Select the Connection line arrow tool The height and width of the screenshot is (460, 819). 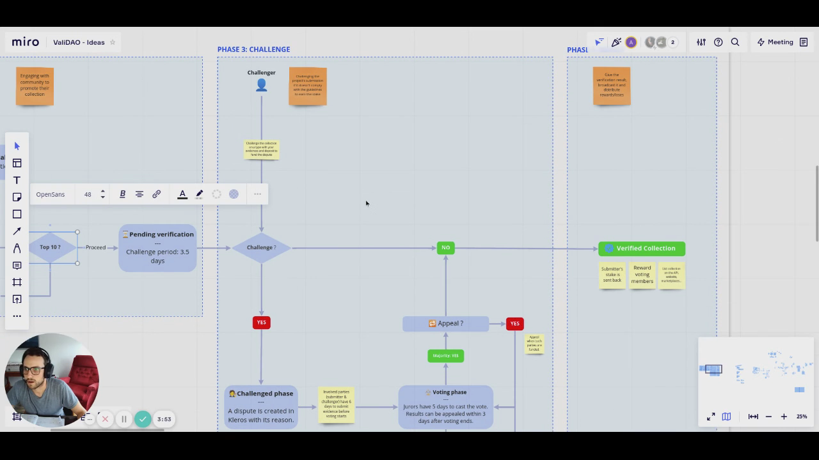click(17, 231)
